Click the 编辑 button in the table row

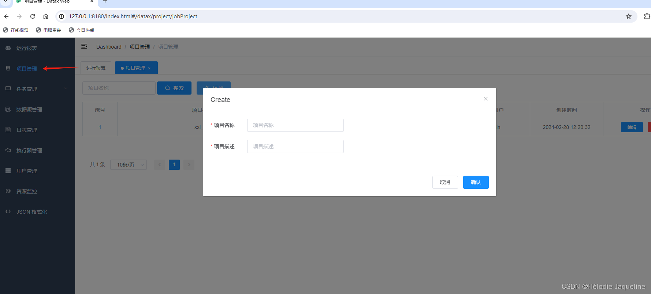[x=632, y=127]
